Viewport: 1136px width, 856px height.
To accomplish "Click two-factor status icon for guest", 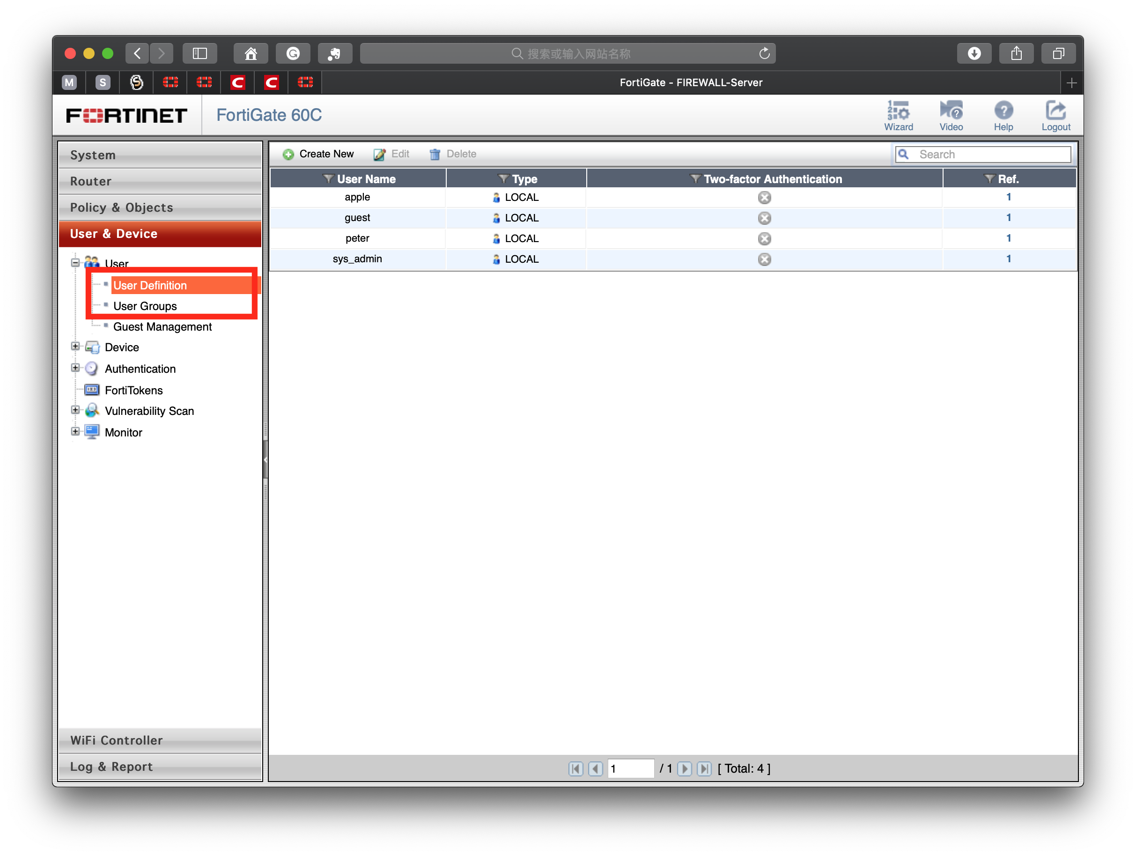I will click(764, 218).
